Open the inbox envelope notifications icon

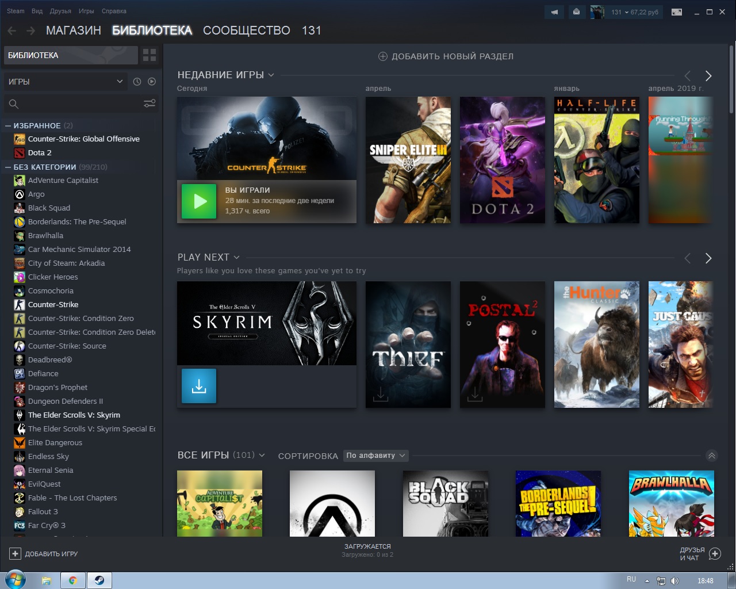tap(576, 12)
